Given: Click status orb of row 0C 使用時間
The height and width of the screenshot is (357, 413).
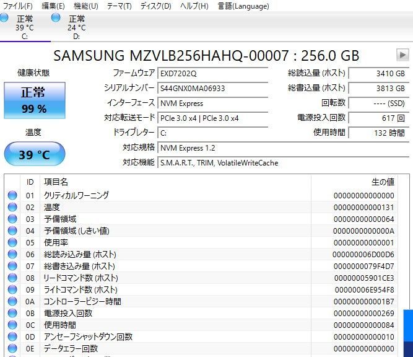Looking at the screenshot, I should (x=12, y=325).
